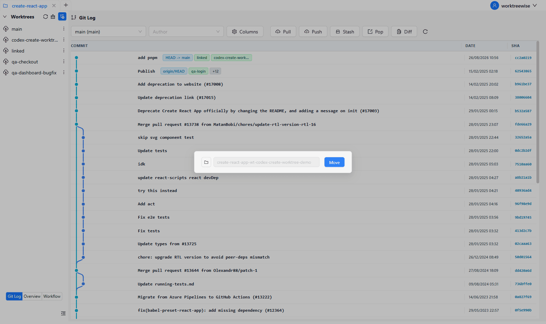Open more options for linked worktree
The height and width of the screenshot is (324, 546).
tap(64, 51)
